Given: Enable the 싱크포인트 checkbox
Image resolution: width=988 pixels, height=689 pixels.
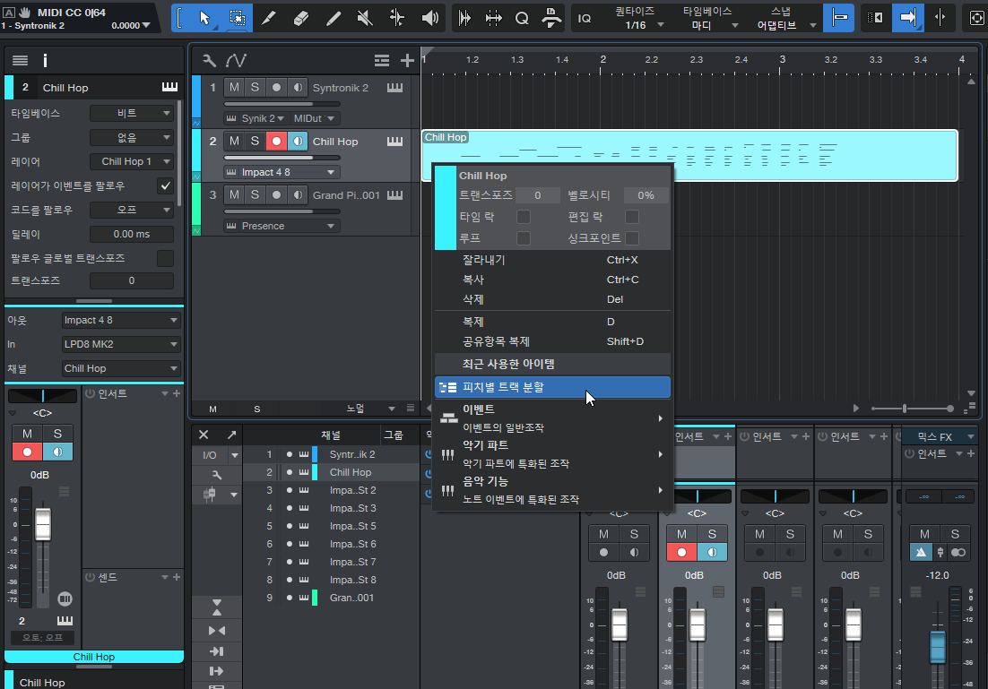Looking at the screenshot, I should [x=631, y=238].
